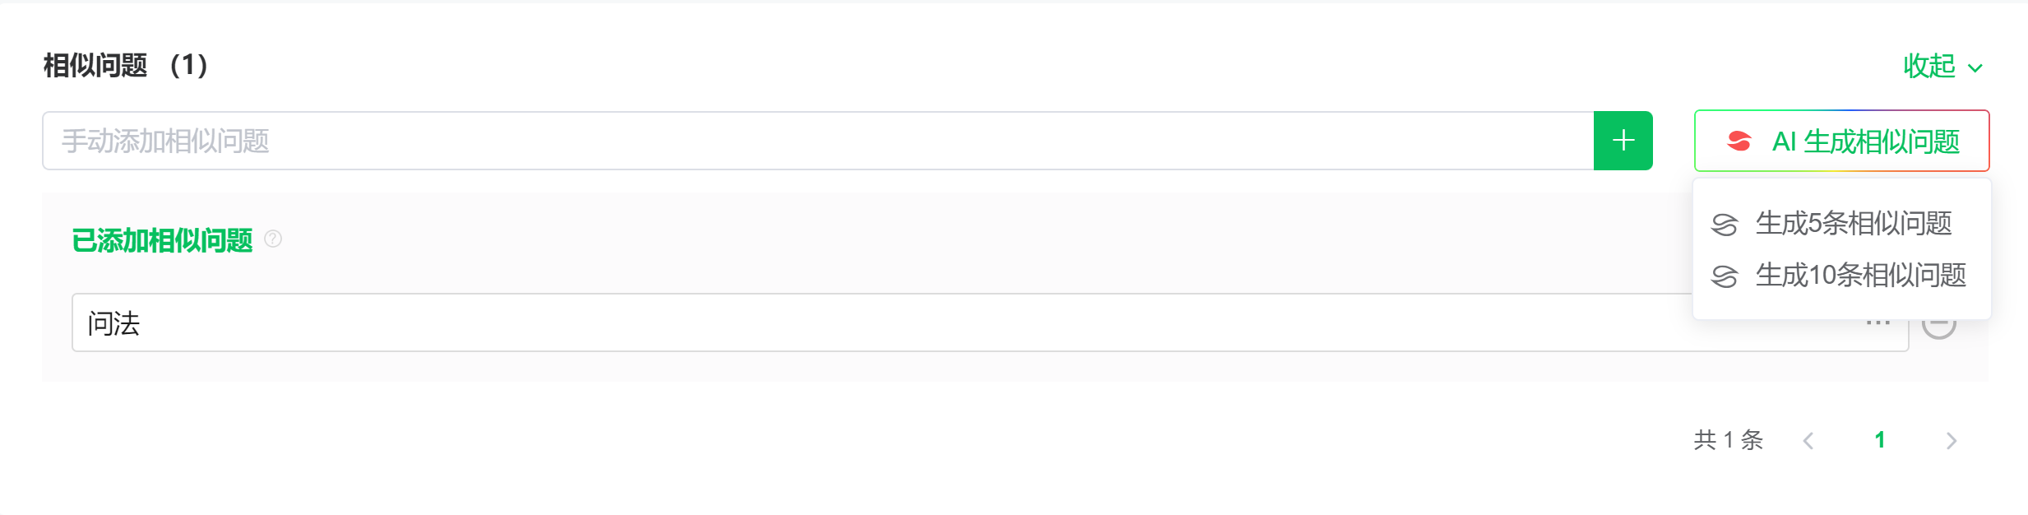Click the 手动添加相似问题 input box
This screenshot has width=2028, height=515.
coord(411,140)
